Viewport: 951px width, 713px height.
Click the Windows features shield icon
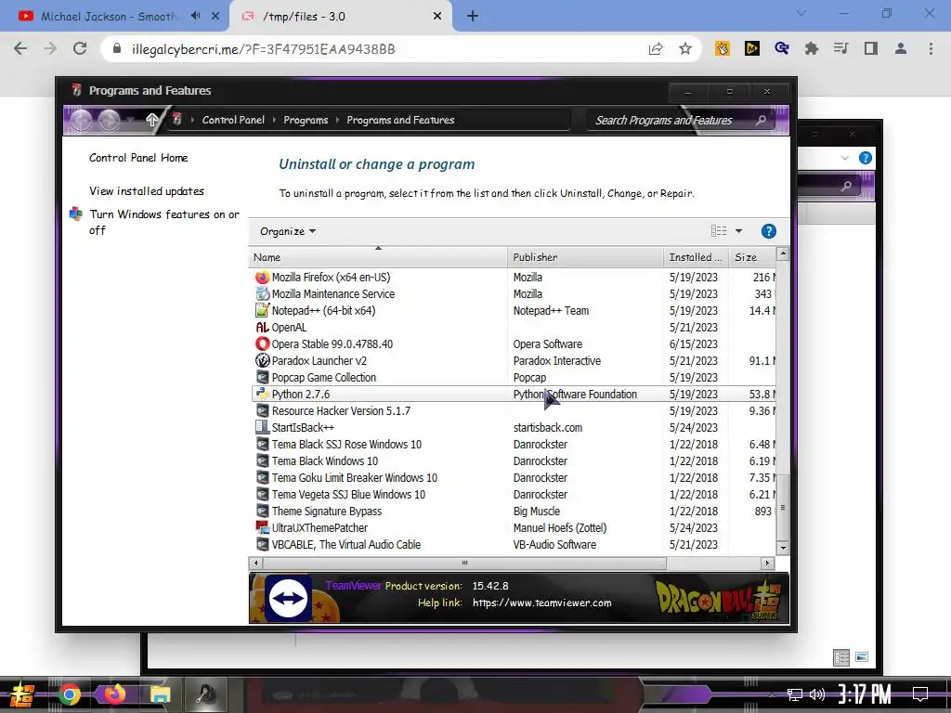click(76, 214)
